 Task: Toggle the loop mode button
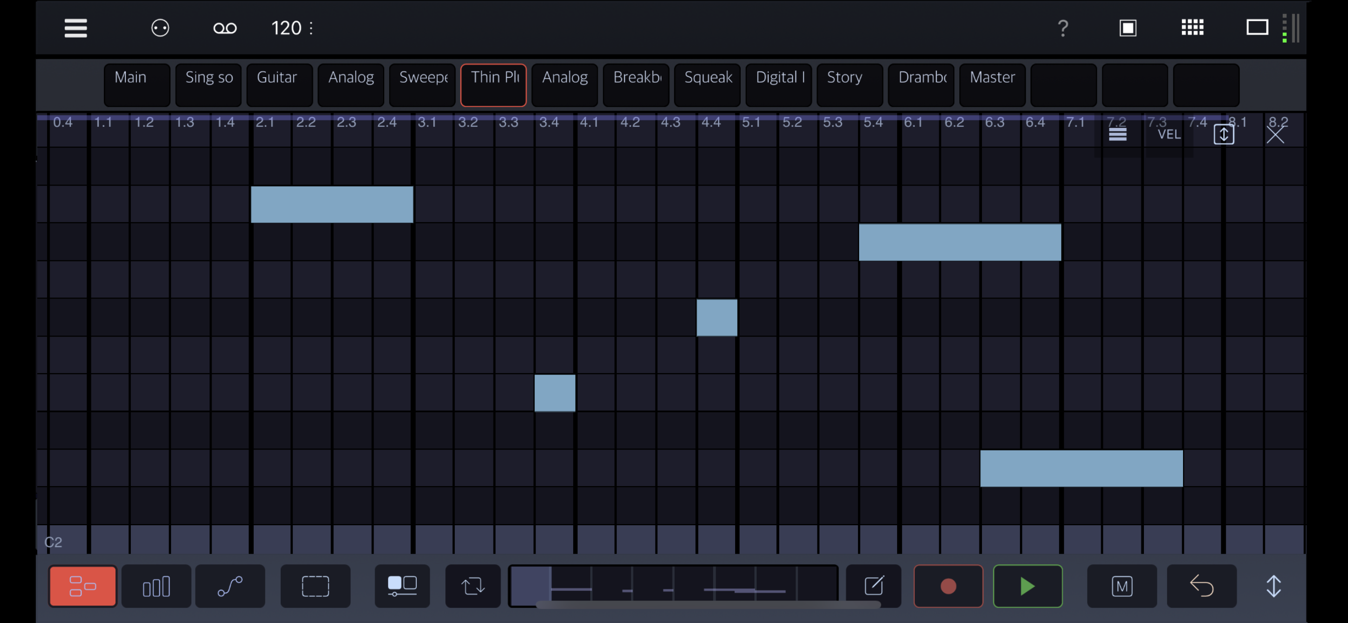click(473, 586)
